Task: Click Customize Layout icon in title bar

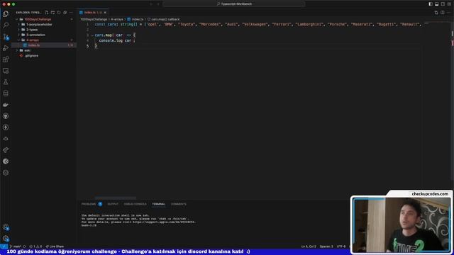Action: [x=449, y=4]
